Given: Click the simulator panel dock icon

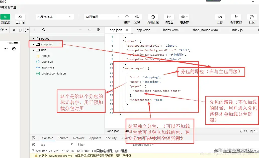Looking at the screenshot, I should [x=27, y=30].
